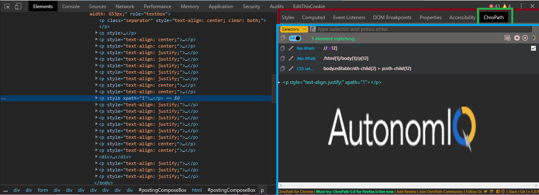
Task: Copy the Abs XPath value
Action: (x=282, y=59)
